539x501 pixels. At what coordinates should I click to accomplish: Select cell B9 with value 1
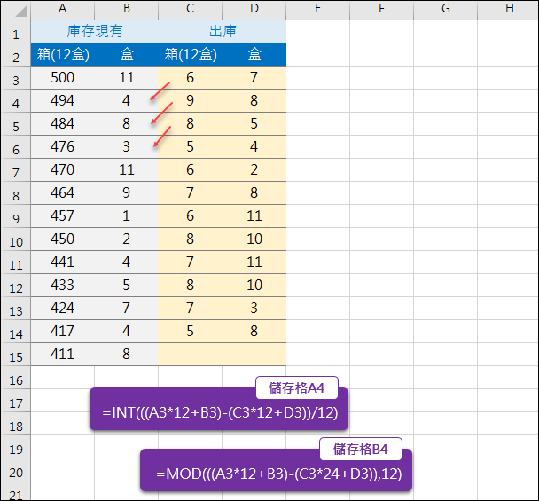point(127,215)
